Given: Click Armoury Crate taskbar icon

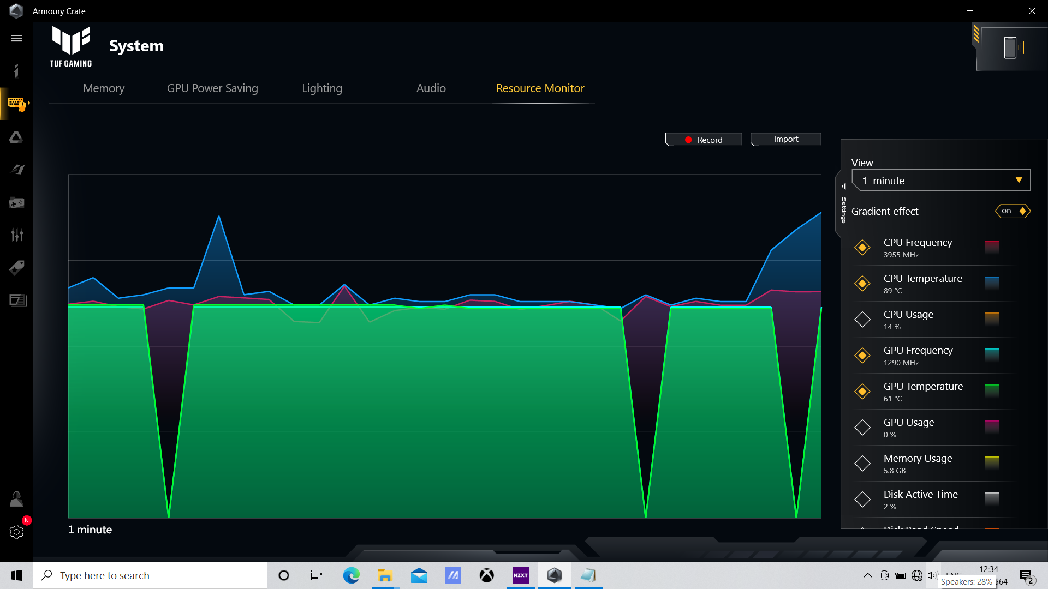Looking at the screenshot, I should [x=555, y=575].
